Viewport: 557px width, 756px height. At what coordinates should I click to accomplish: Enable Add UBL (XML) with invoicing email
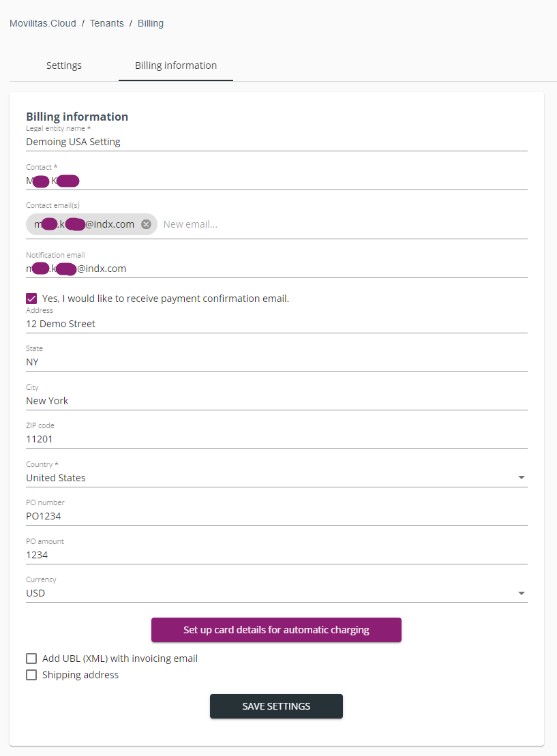(31, 659)
